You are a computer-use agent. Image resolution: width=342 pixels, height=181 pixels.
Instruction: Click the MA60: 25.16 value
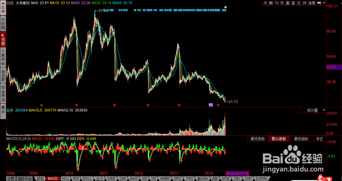122,3
